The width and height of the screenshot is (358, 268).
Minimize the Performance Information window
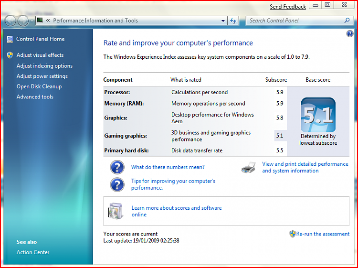click(x=316, y=5)
